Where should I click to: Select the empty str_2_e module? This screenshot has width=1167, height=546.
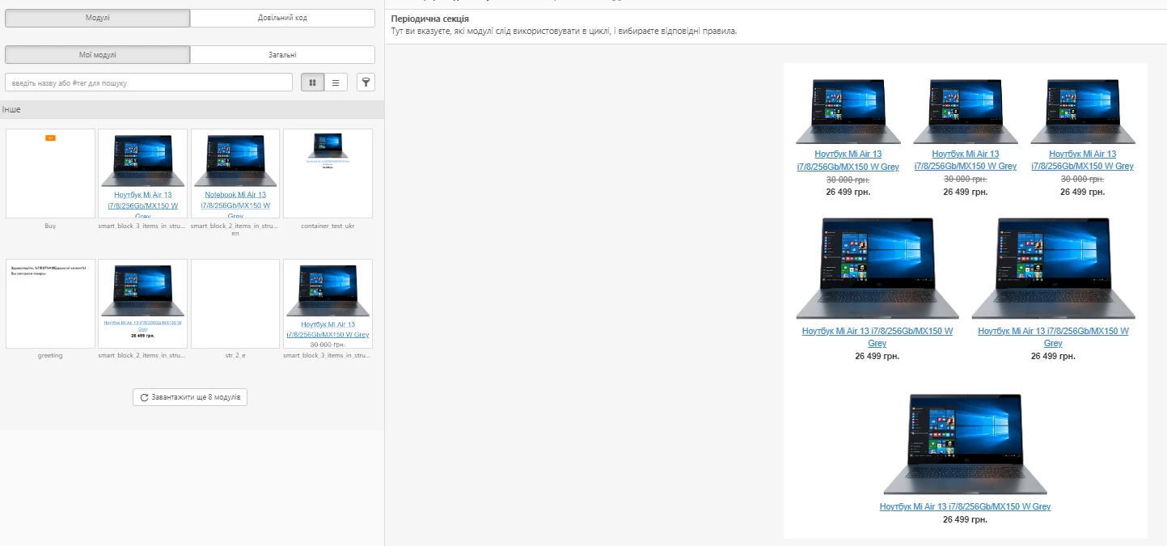click(x=235, y=303)
